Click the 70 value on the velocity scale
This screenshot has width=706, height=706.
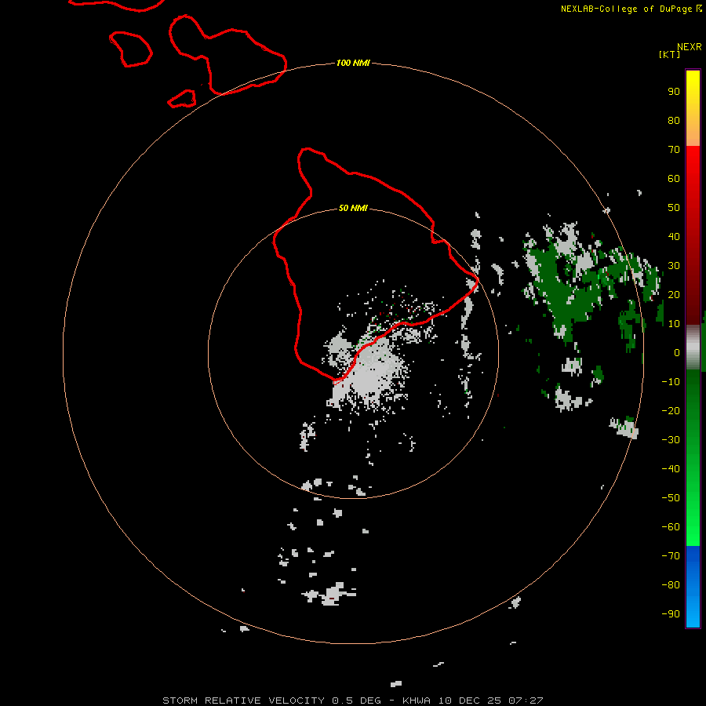click(674, 150)
